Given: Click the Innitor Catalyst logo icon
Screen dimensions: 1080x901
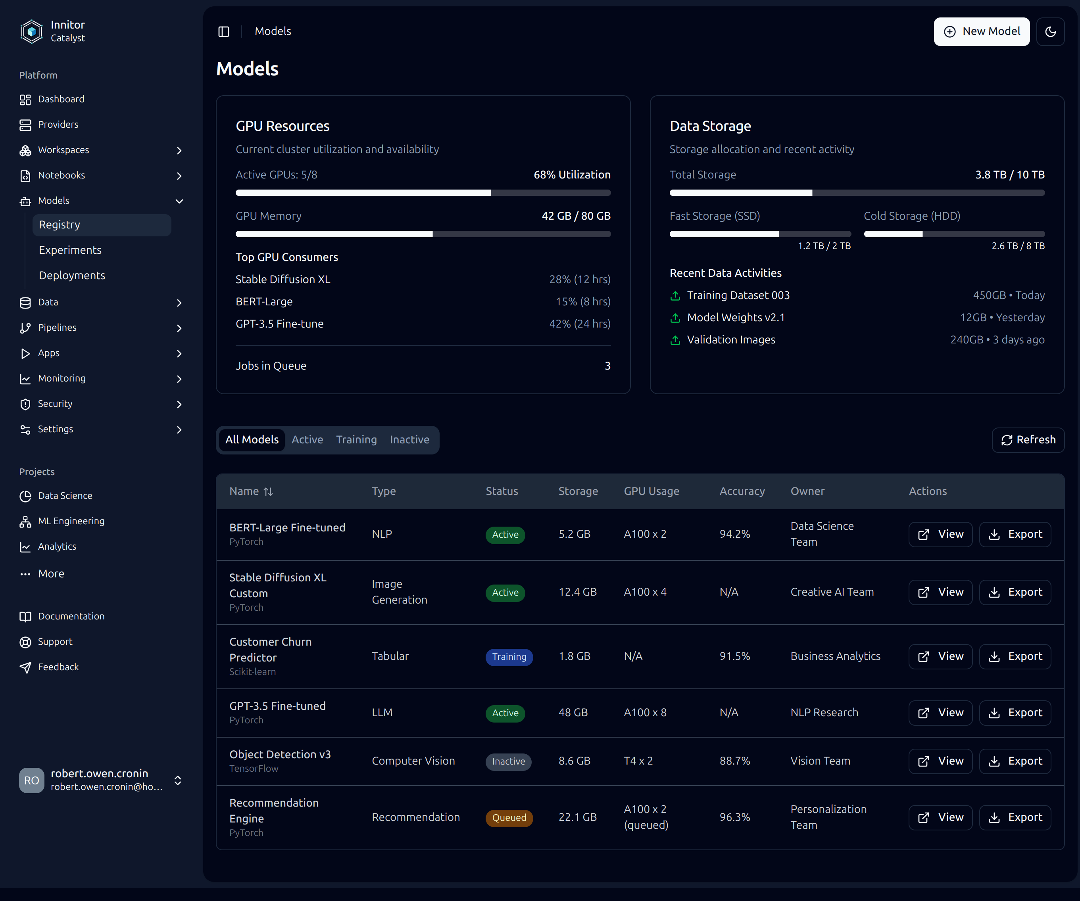Looking at the screenshot, I should click(x=31, y=31).
